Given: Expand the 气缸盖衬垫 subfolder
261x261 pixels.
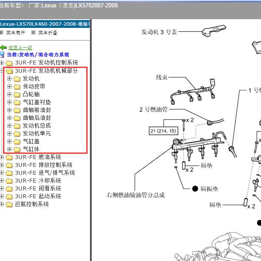Looking at the screenshot, I should [9, 102].
